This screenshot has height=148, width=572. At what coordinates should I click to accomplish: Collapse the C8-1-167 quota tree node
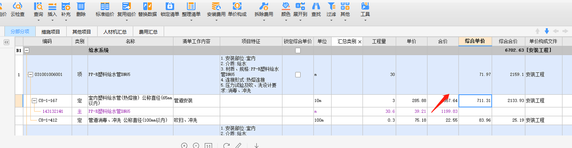click(x=35, y=100)
